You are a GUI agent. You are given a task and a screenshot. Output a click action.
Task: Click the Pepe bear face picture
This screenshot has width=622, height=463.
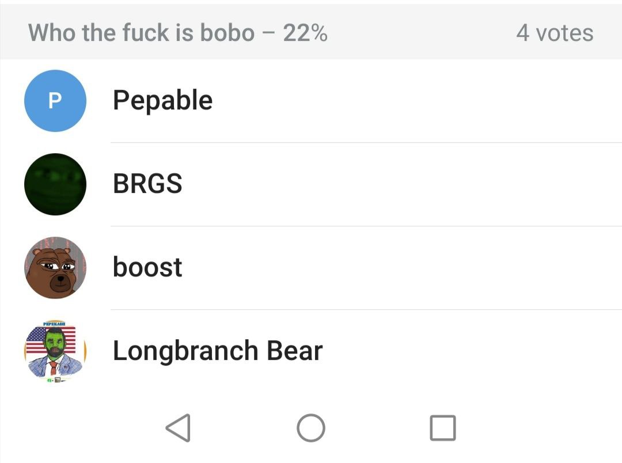point(55,268)
